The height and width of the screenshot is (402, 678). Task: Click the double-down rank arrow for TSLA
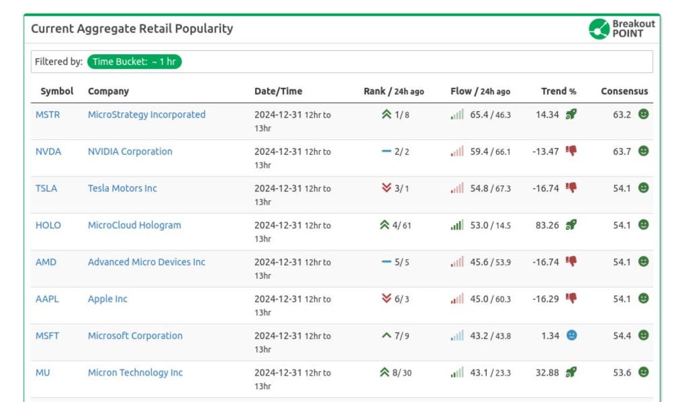tap(386, 188)
